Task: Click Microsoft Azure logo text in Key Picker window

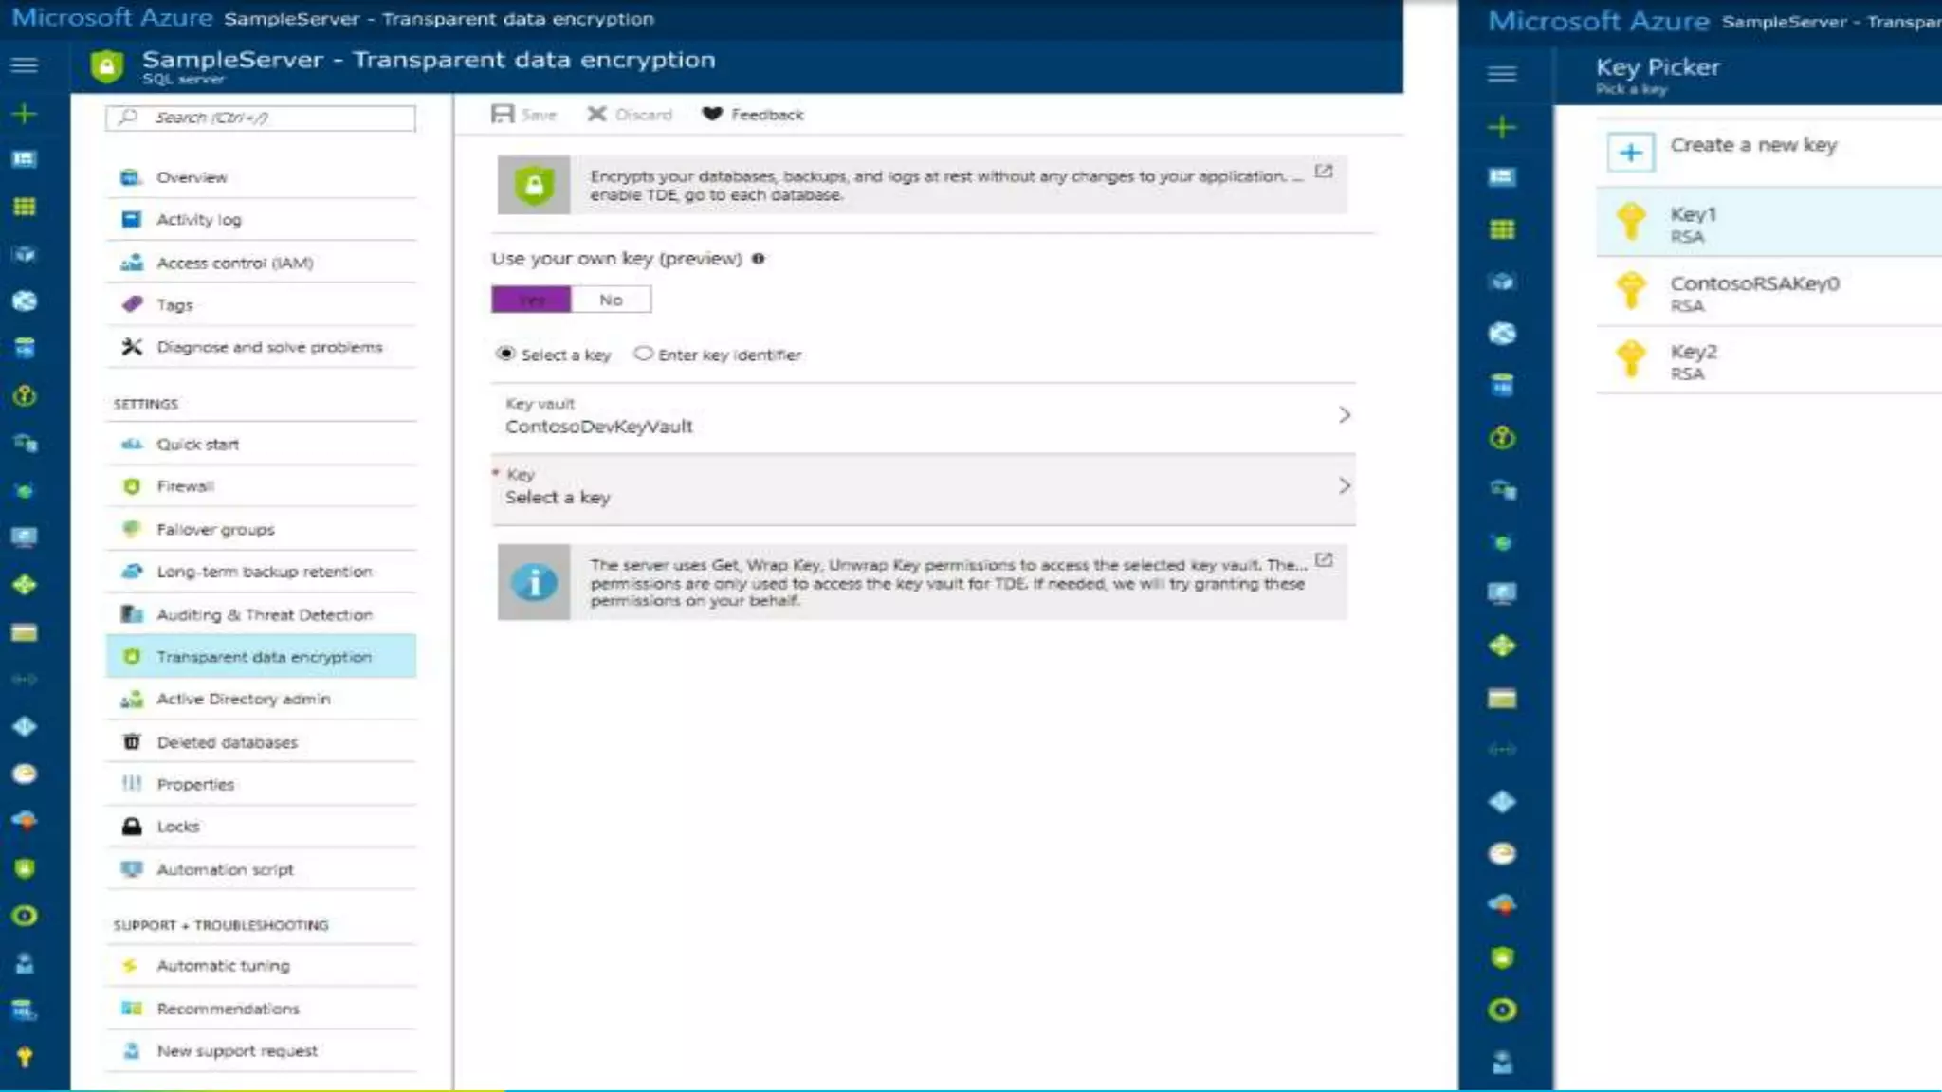Action: (1598, 21)
